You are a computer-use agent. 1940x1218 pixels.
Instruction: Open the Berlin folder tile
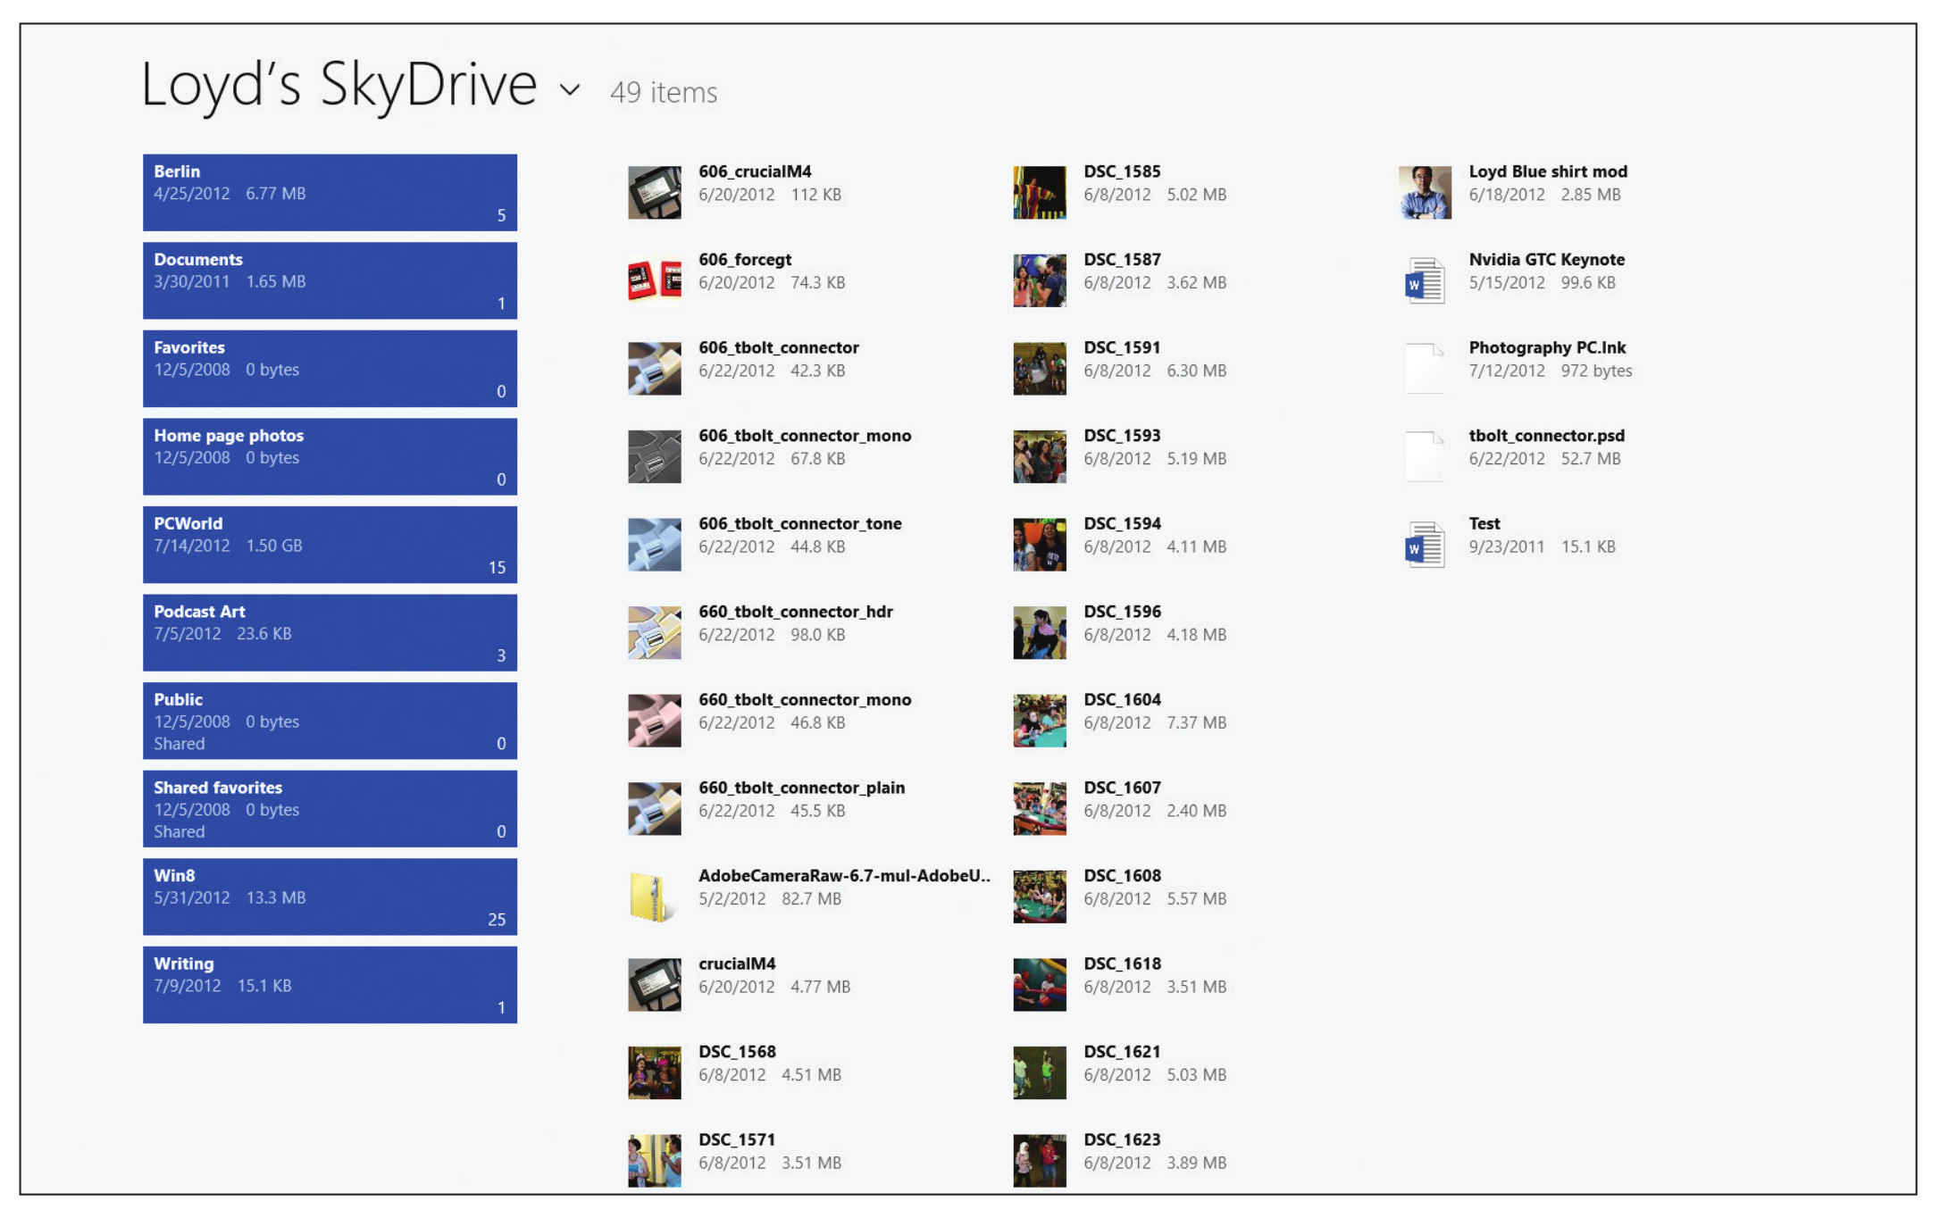[x=330, y=192]
